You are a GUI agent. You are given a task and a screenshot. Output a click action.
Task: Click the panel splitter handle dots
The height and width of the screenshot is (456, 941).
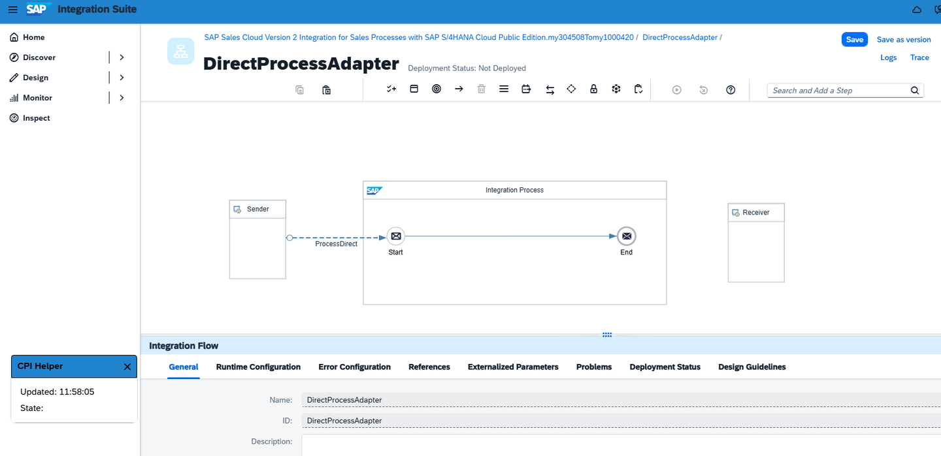pos(607,335)
